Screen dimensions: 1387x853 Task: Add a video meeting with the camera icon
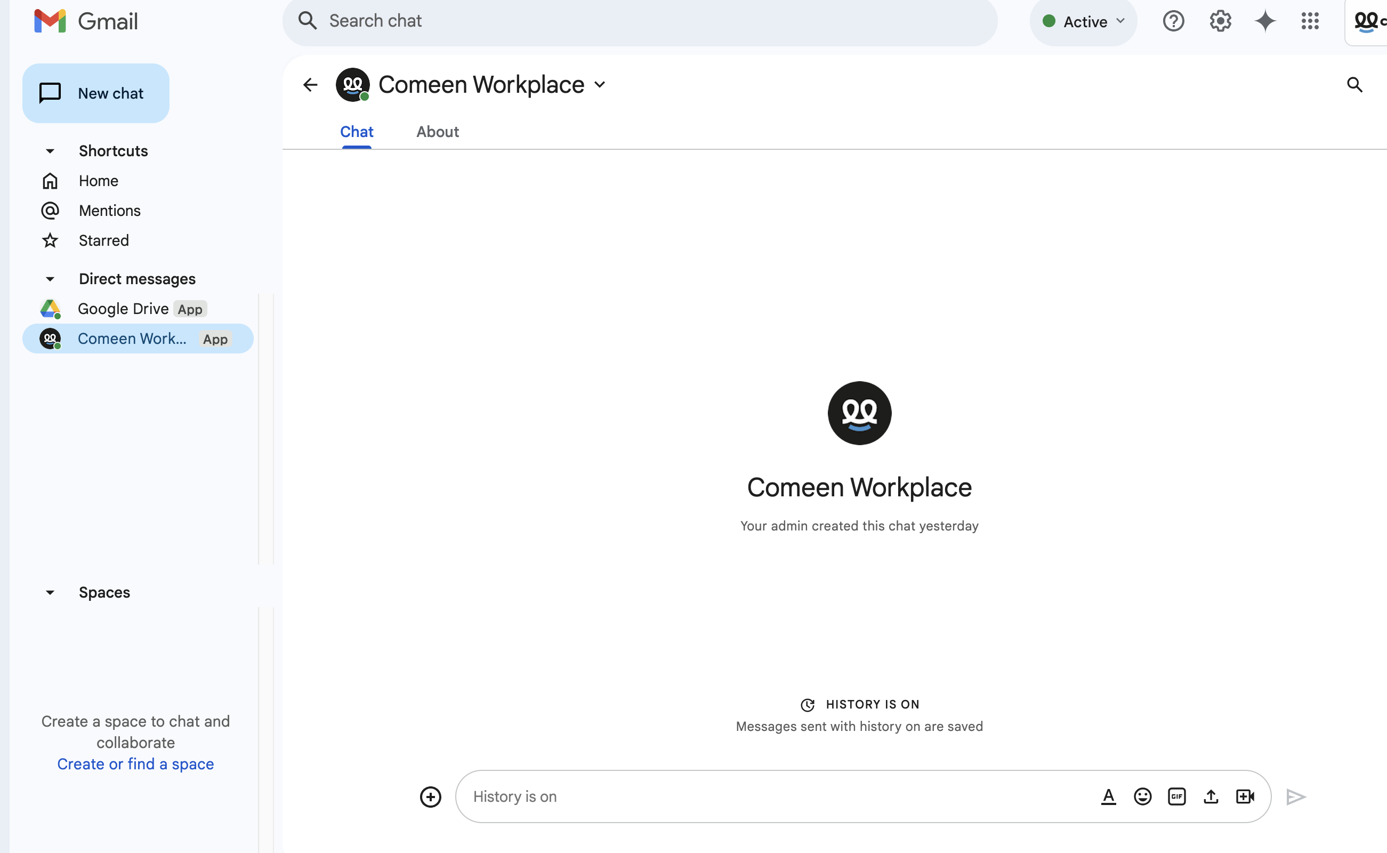(1245, 796)
